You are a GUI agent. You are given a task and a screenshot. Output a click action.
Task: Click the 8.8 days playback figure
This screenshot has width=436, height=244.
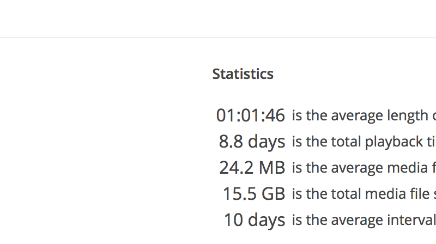[x=252, y=142]
